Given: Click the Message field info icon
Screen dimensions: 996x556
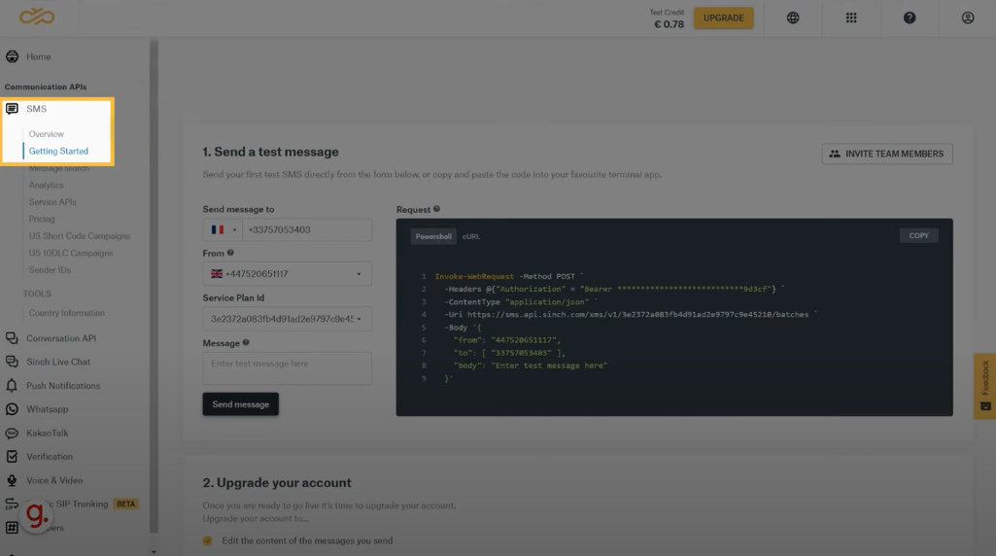Looking at the screenshot, I should tap(246, 342).
